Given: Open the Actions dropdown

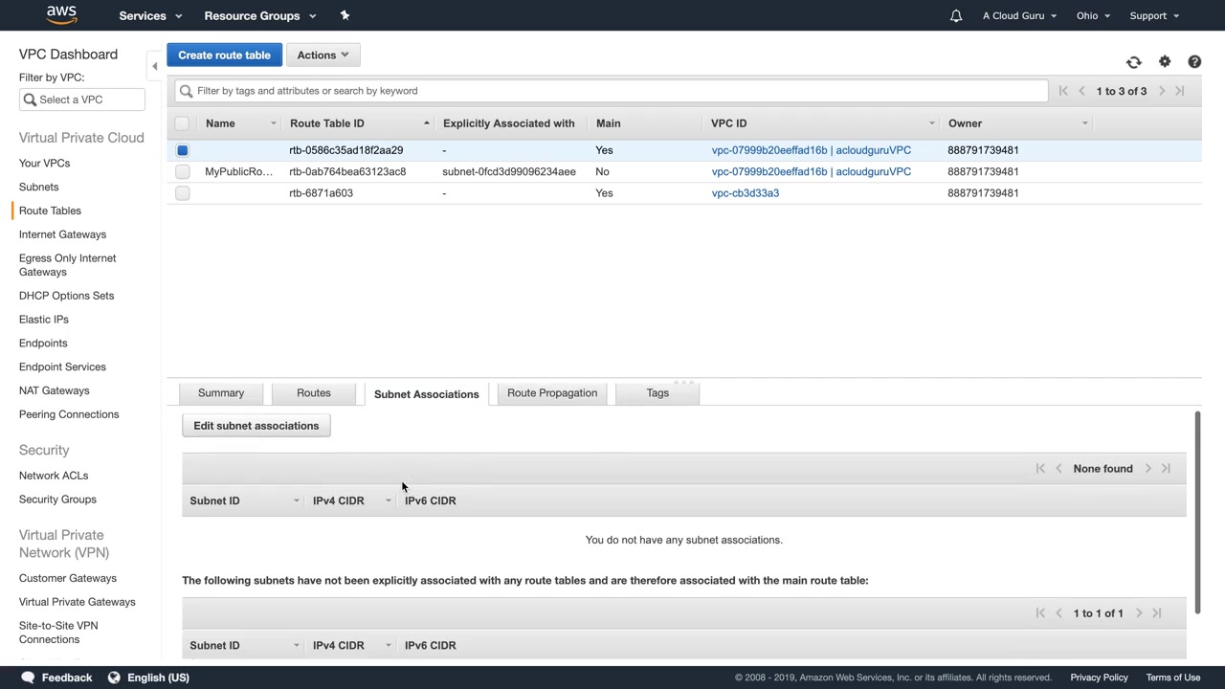Looking at the screenshot, I should click(x=323, y=55).
